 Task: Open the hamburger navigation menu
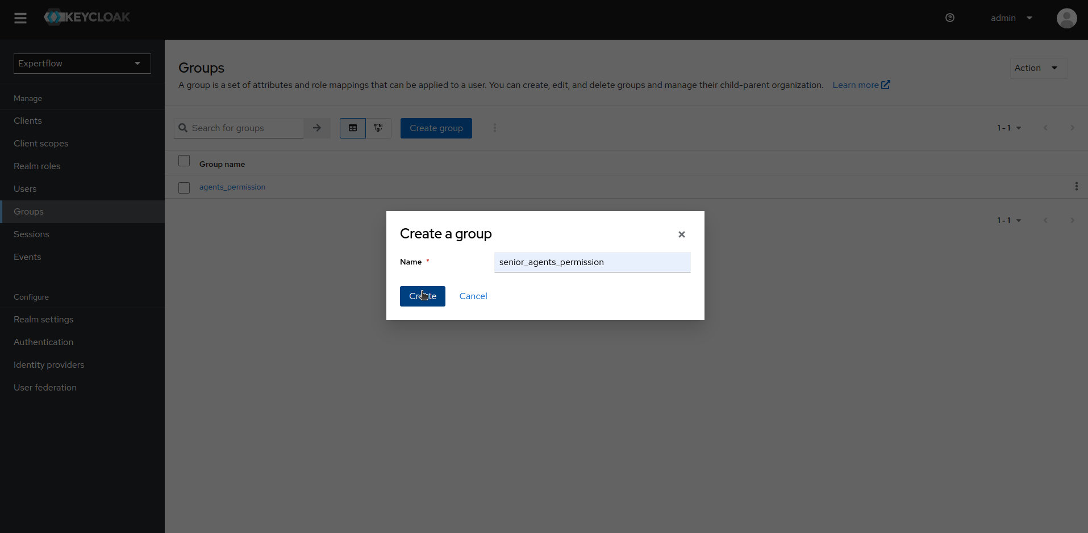(20, 18)
